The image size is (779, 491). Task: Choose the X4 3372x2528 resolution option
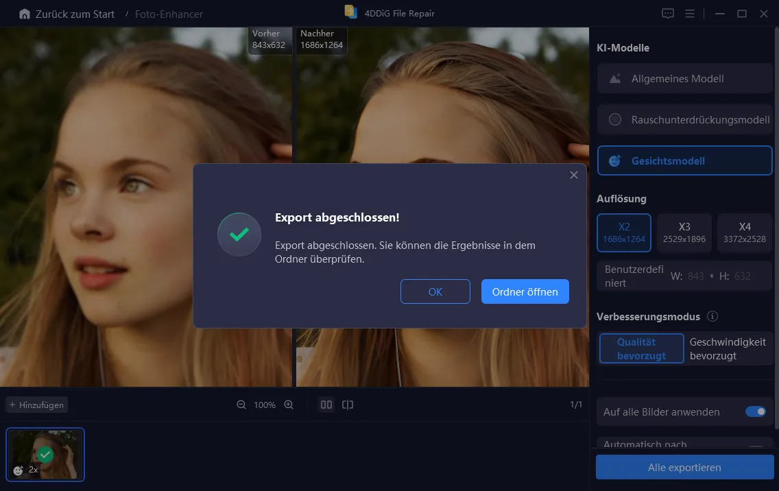coord(744,232)
